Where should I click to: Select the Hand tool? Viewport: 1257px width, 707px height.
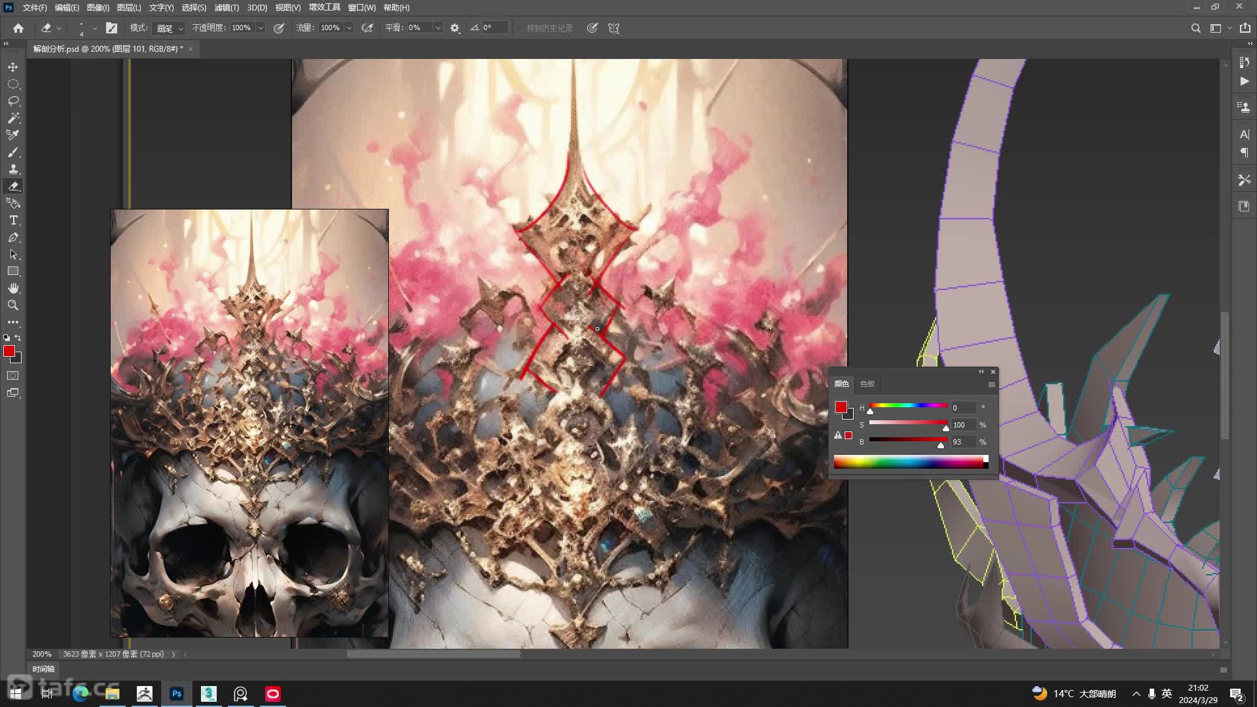coord(13,288)
